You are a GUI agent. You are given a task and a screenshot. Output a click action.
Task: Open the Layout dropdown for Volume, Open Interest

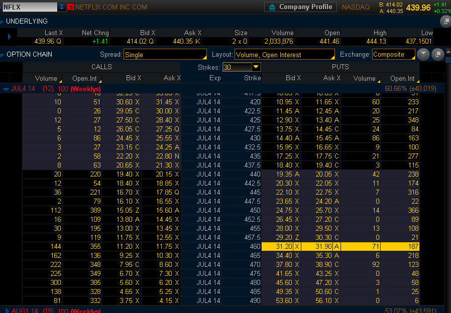click(284, 55)
